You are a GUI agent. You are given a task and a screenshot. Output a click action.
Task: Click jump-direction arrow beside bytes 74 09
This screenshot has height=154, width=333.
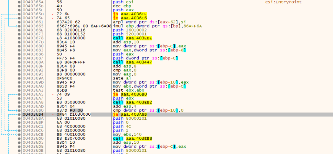(53, 94)
